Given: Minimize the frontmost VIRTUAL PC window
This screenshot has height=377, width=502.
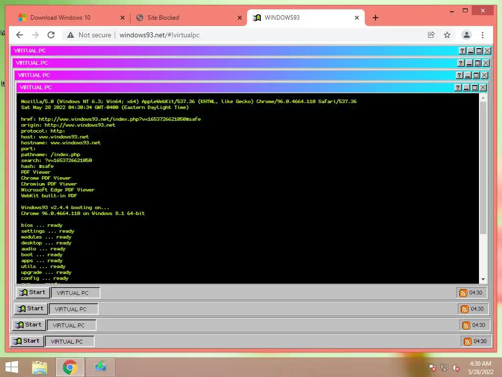Looking at the screenshot, I should (467, 87).
